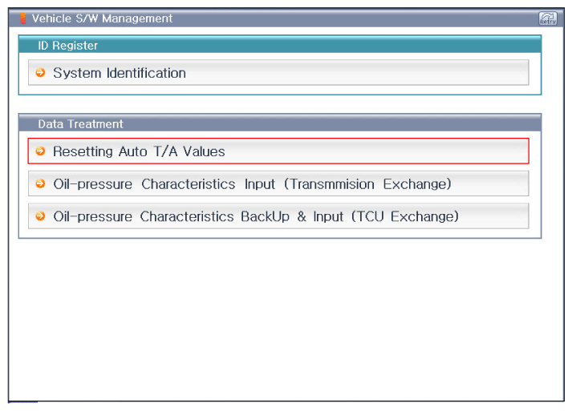Click the blank right end of System Identification row
Viewport: 572px width, 411px height.
point(438,73)
